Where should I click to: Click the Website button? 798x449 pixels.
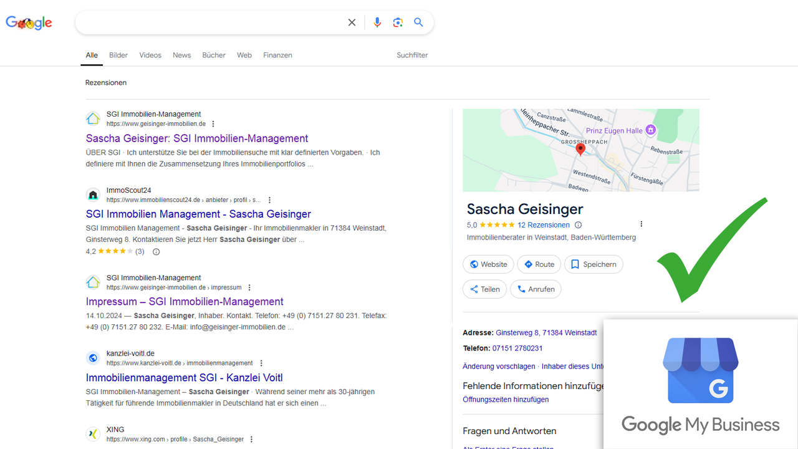(x=489, y=264)
